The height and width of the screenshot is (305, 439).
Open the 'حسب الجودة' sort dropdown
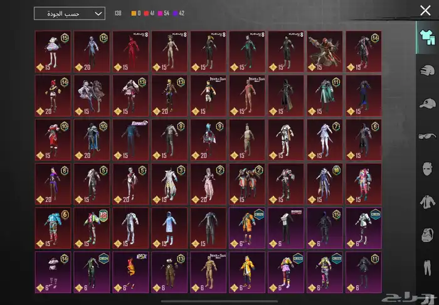click(x=69, y=13)
